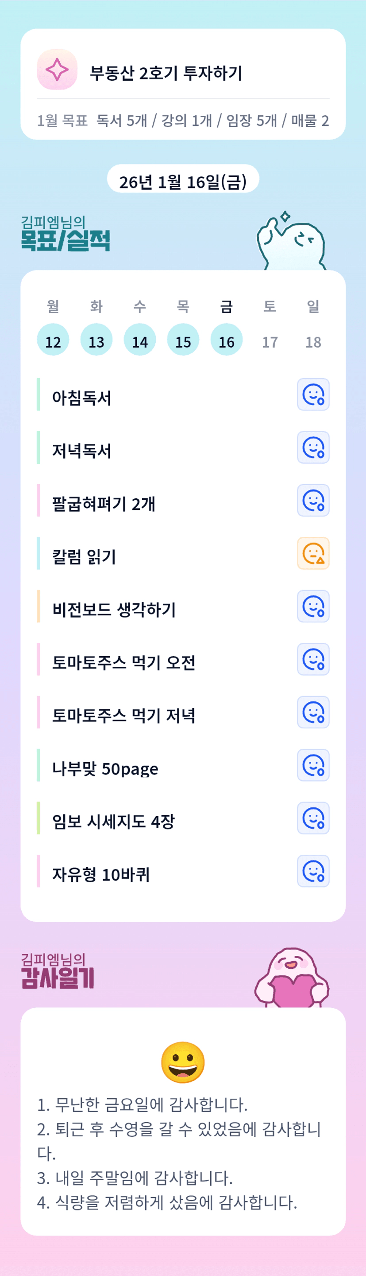Click status face icon for 자유형 10바퀴
The width and height of the screenshot is (366, 1276).
click(313, 872)
